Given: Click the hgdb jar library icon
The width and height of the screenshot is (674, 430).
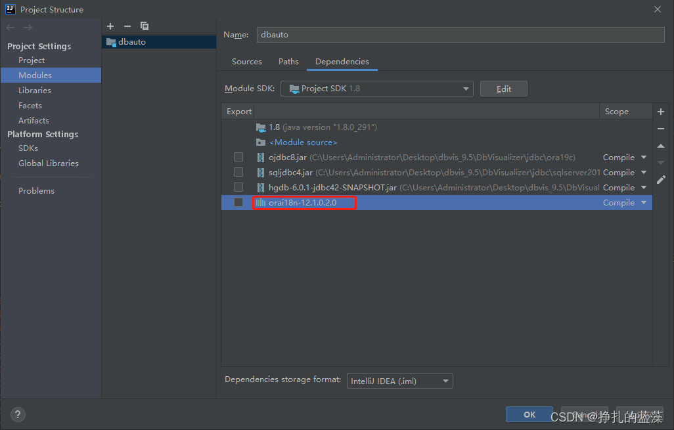Looking at the screenshot, I should (261, 188).
